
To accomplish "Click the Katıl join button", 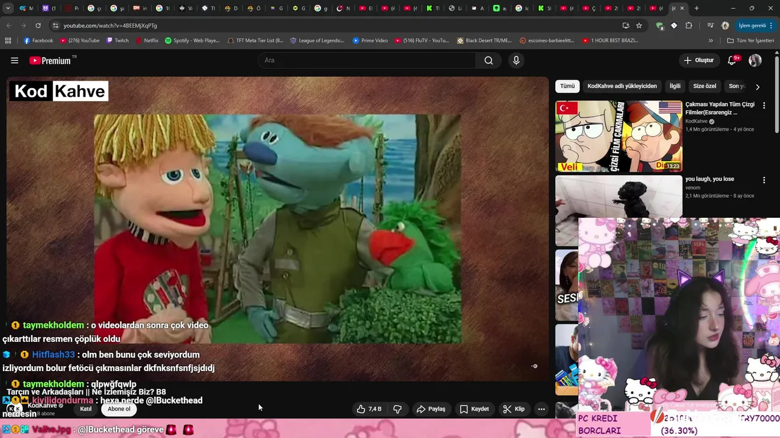I will click(86, 409).
